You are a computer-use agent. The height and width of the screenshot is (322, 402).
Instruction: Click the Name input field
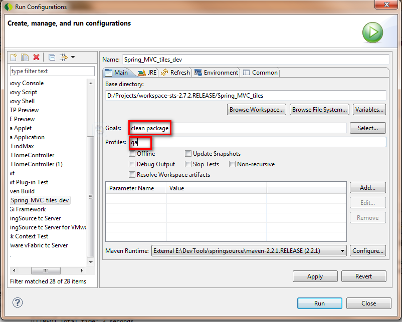(x=256, y=60)
